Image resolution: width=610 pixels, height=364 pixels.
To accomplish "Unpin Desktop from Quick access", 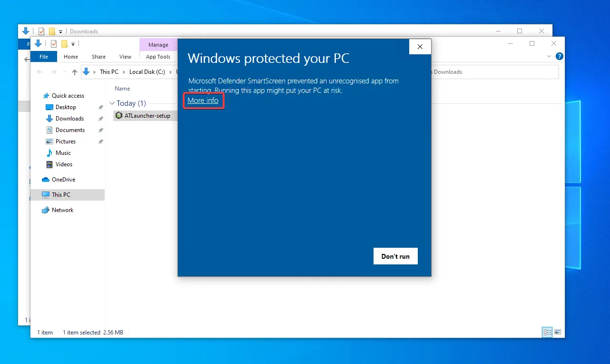I will coord(100,107).
